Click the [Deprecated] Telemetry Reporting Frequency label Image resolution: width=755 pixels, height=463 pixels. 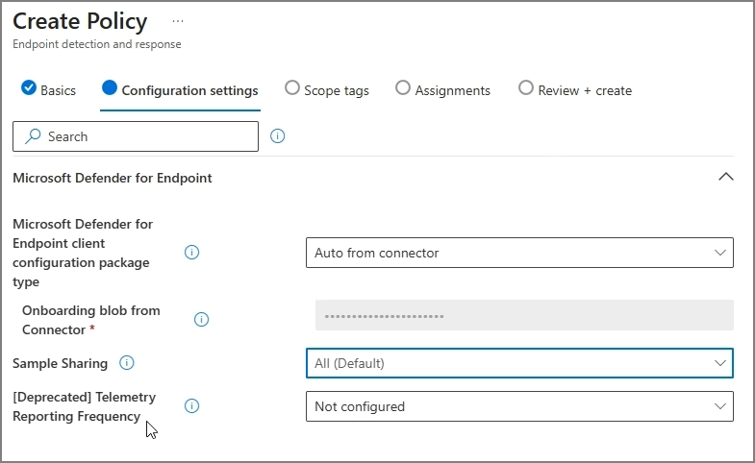pyautogui.click(x=85, y=406)
